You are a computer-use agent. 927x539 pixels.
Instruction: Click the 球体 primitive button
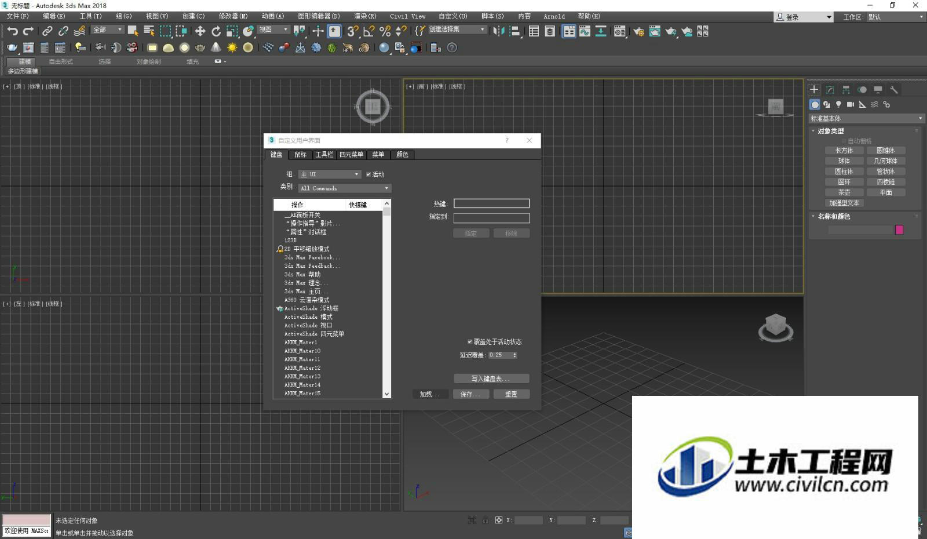tap(844, 161)
